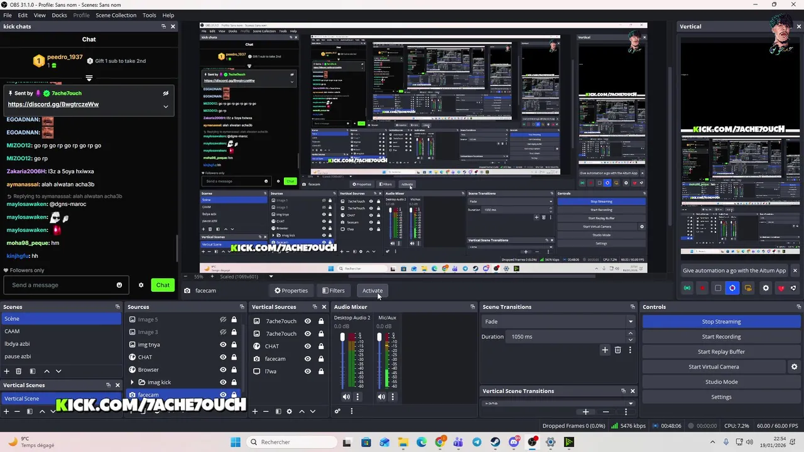The image size is (804, 452).
Task: Click Aitum red record icon
Action: [x=703, y=288]
